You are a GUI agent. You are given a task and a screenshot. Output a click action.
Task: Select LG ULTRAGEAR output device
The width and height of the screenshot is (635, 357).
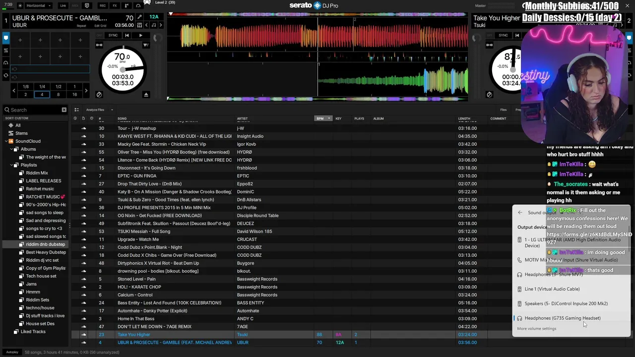click(x=571, y=242)
